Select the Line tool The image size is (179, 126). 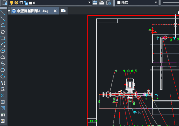[3, 13]
